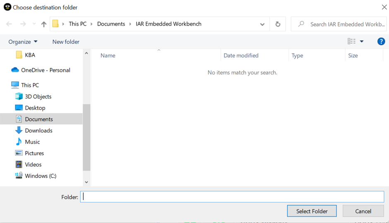Click the Cancel button

(363, 211)
